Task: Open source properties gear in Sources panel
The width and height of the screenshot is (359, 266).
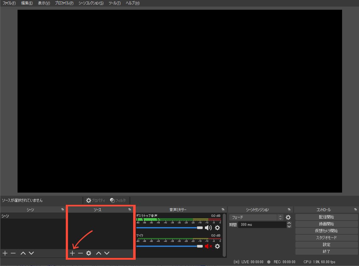Action: point(89,253)
